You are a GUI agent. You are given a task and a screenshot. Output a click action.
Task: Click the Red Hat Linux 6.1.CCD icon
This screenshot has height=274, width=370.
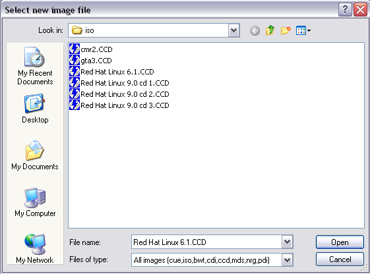pyautogui.click(x=75, y=71)
